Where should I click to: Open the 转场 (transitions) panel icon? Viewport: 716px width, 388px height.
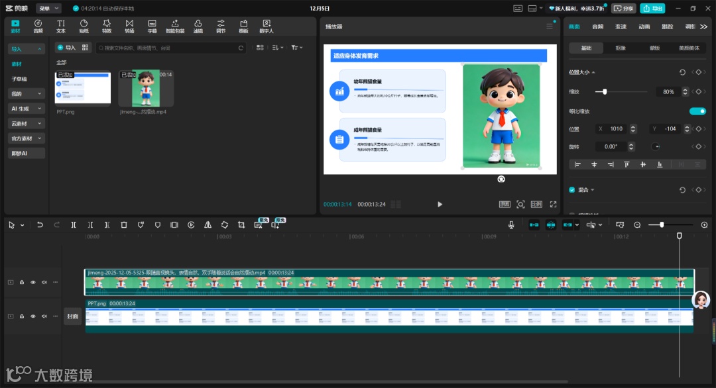129,26
